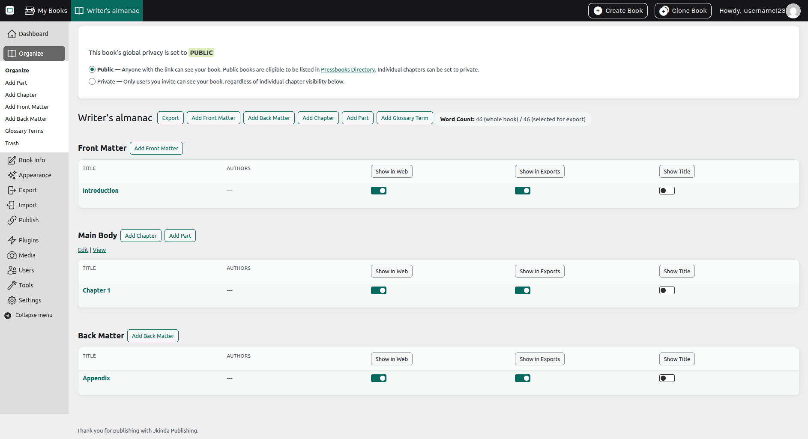This screenshot has height=439, width=808.
Task: Click Add Part button beside Main Body heading
Action: (x=180, y=236)
